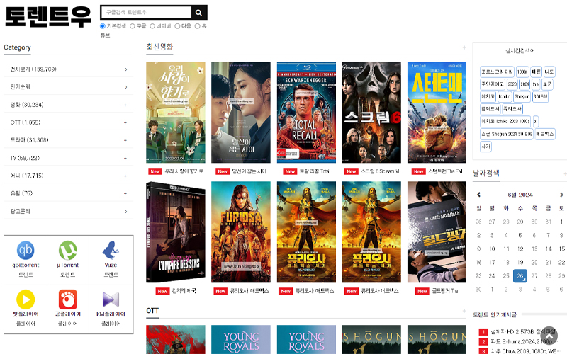
Task: Go to the previous calendar month
Action: pyautogui.click(x=479, y=195)
